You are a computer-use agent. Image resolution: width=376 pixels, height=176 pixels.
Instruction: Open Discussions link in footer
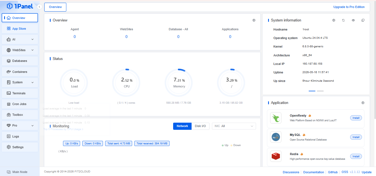coord(291,172)
